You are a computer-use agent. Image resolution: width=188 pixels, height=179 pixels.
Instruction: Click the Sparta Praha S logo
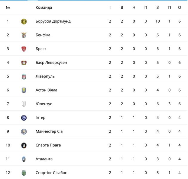click(24, 145)
